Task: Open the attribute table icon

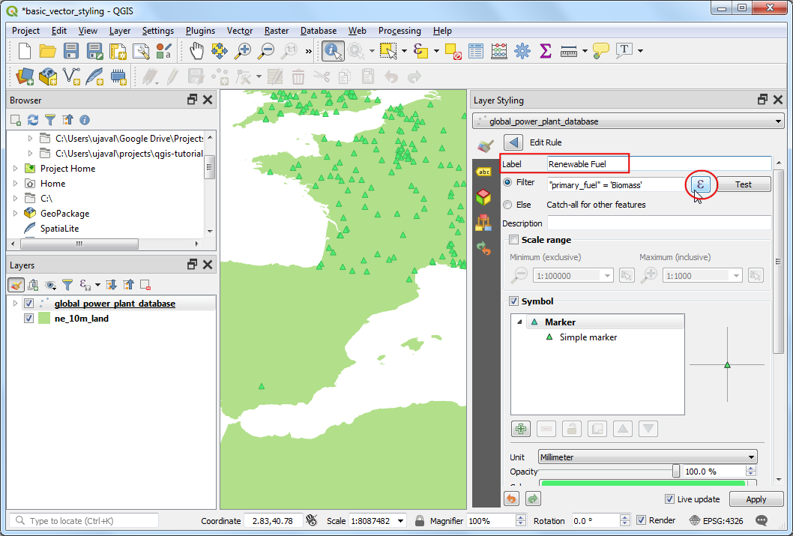Action: [476, 50]
